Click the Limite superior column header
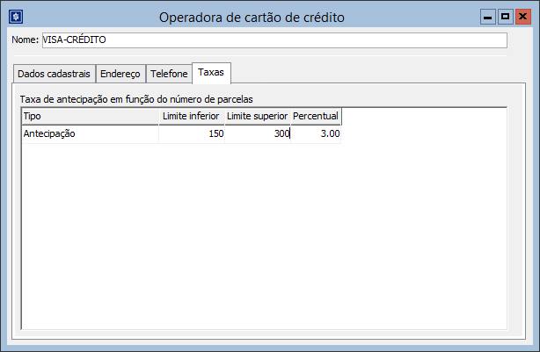540x352 pixels. click(258, 116)
